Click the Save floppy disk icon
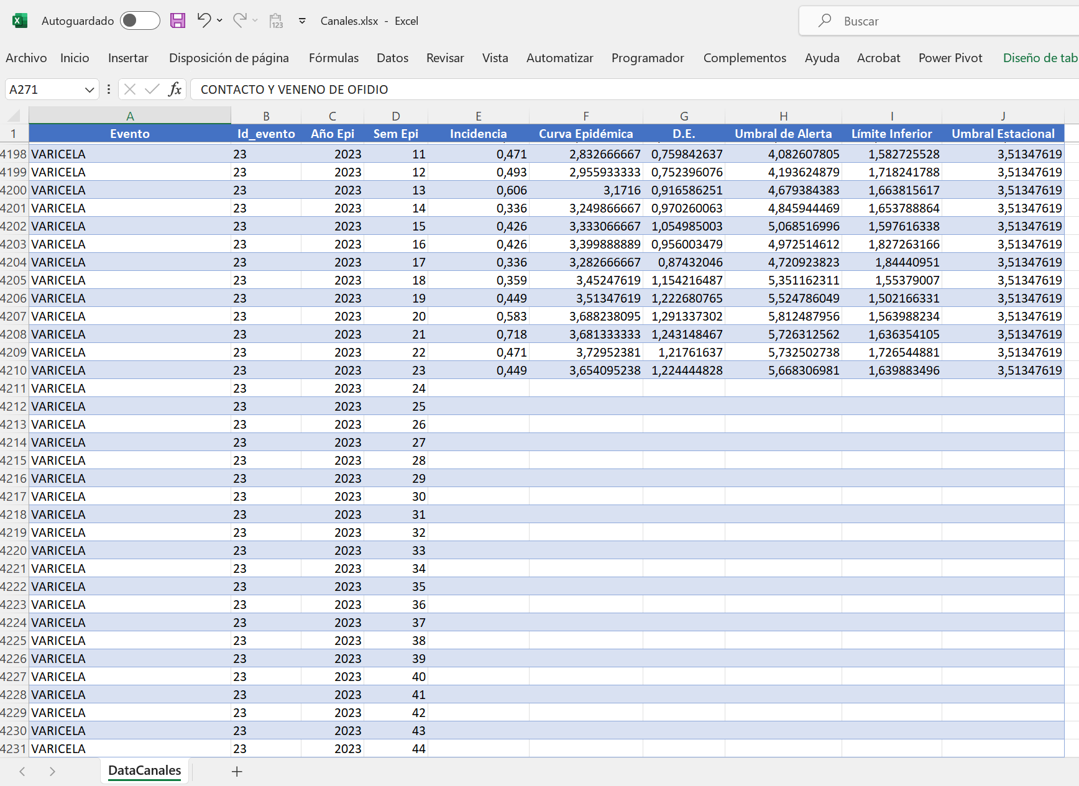1079x786 pixels. [178, 21]
